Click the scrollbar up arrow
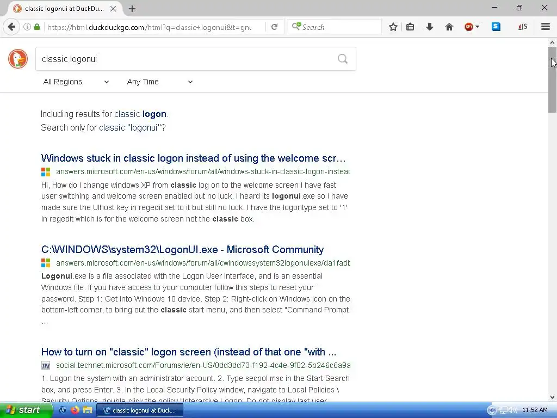 click(552, 42)
